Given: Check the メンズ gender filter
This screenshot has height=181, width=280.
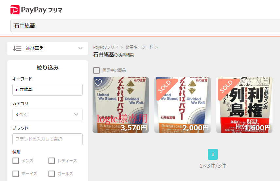Looking at the screenshot, I should 16,161.
